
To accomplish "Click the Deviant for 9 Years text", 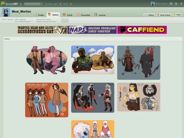I will pos(44,19).
